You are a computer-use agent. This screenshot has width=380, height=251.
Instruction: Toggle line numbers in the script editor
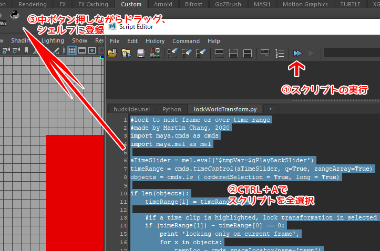[280, 53]
